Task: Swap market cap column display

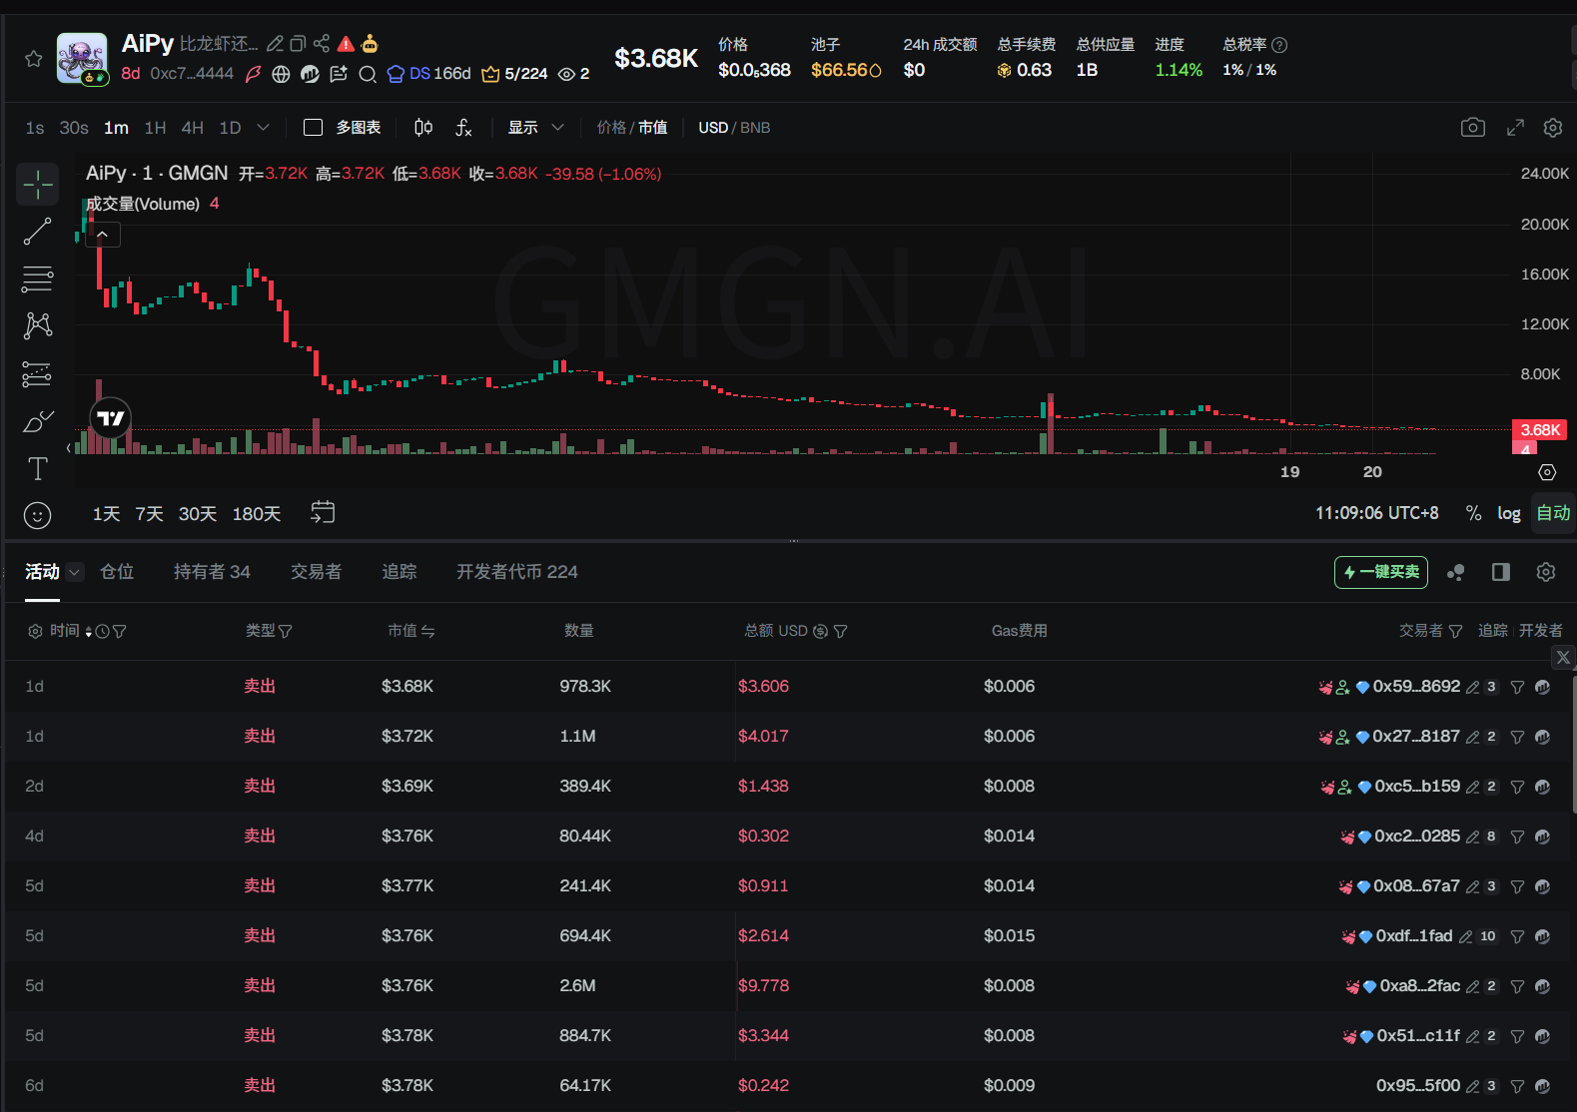Action: point(427,631)
